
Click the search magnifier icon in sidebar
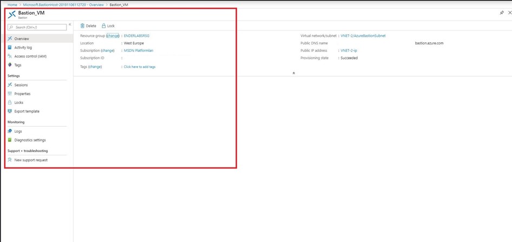point(11,28)
